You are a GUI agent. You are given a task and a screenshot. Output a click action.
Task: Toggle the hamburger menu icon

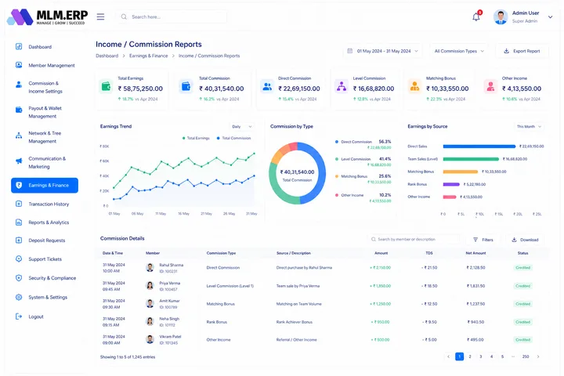coord(101,17)
